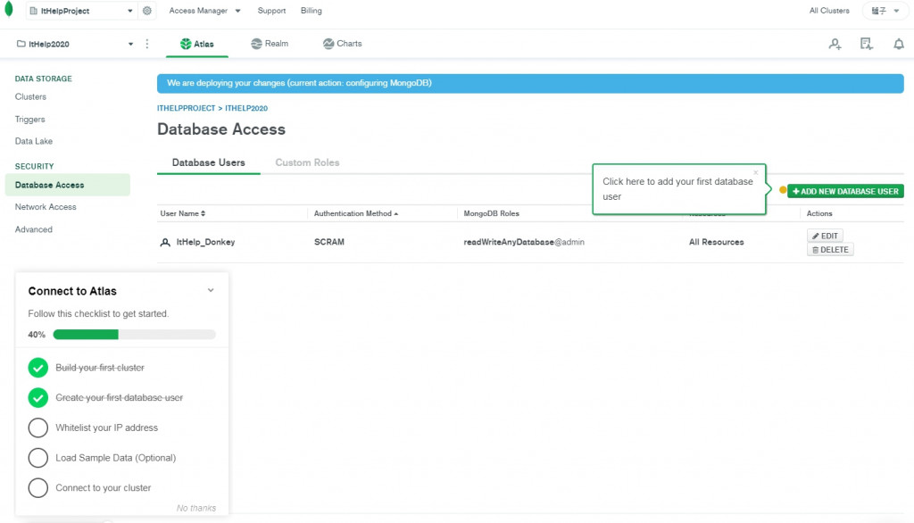Switch to the Charts tab
The height and width of the screenshot is (523, 914).
(x=342, y=44)
